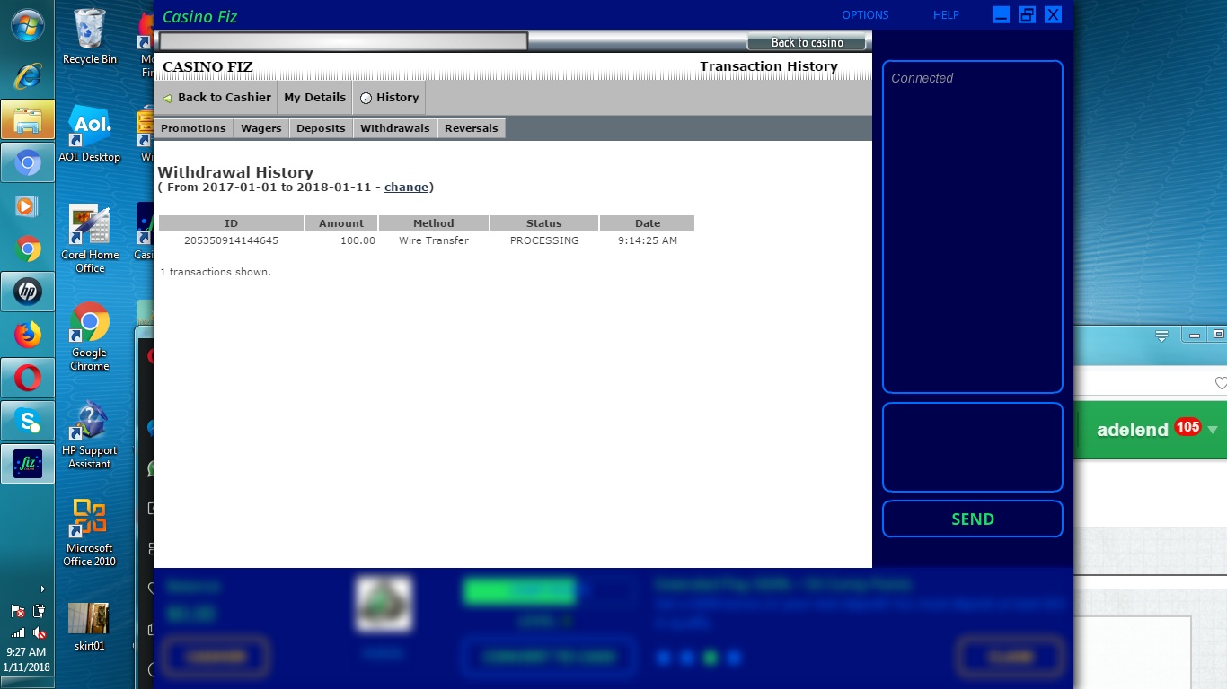Viewport: 1227px width, 689px height.
Task: Select HP Support Assistant desktop shortcut
Action: point(89,435)
